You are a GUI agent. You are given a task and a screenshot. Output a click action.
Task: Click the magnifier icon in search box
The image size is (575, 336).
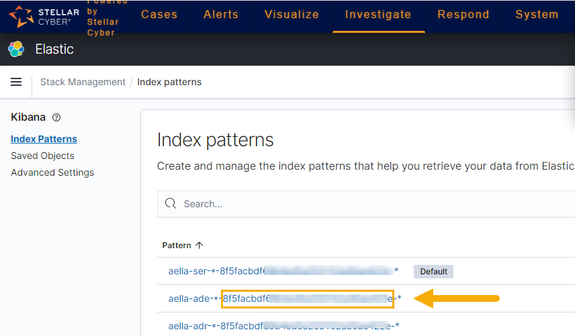click(x=171, y=203)
